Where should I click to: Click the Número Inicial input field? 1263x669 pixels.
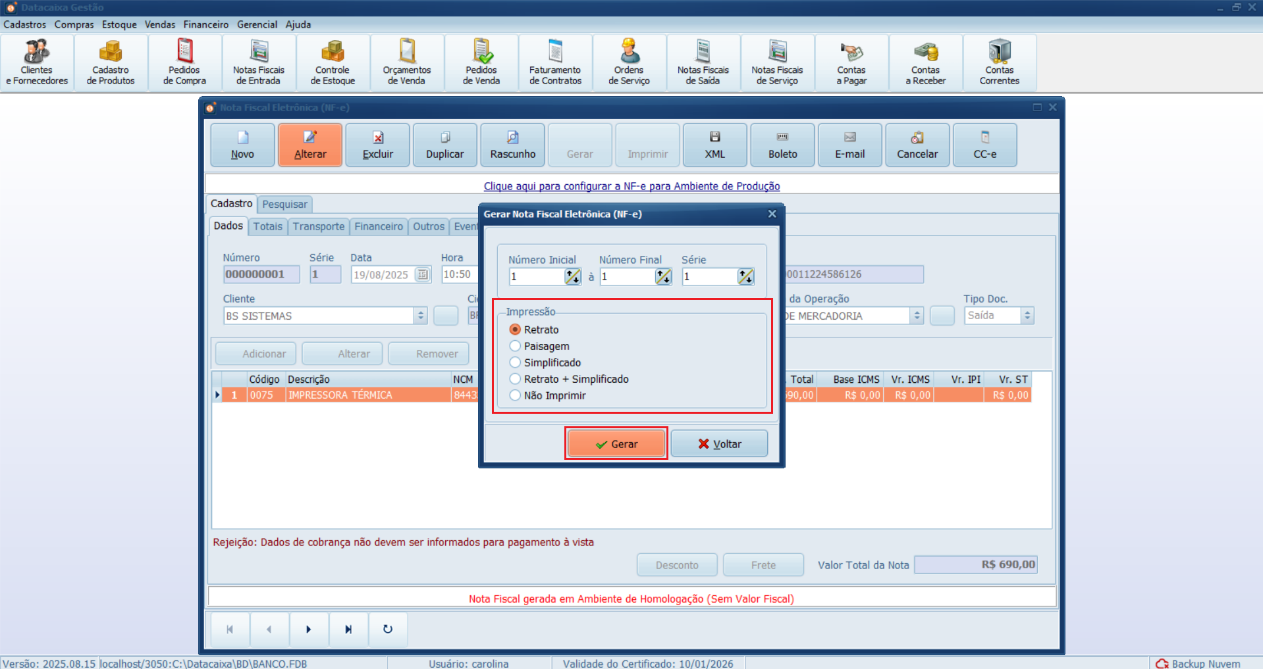click(536, 277)
